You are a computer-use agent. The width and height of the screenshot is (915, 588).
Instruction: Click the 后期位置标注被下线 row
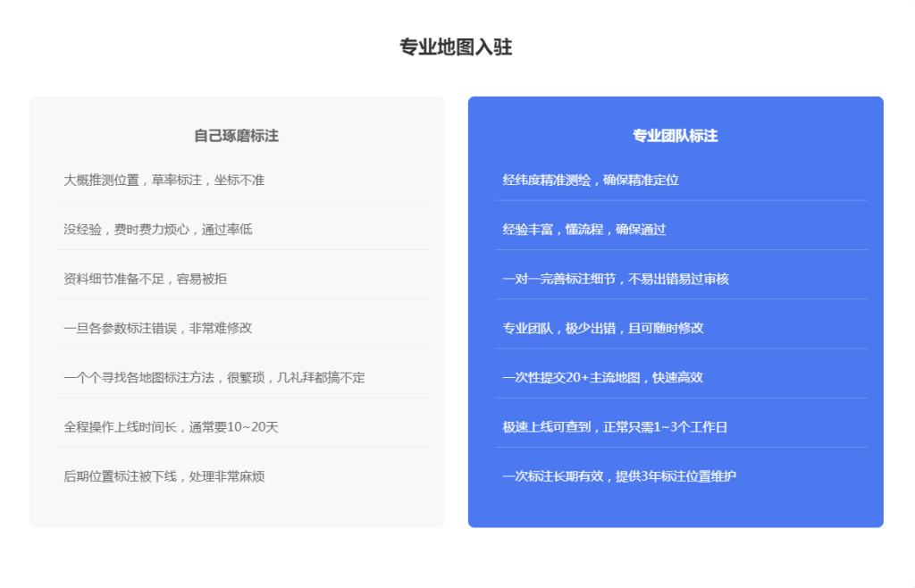[164, 476]
